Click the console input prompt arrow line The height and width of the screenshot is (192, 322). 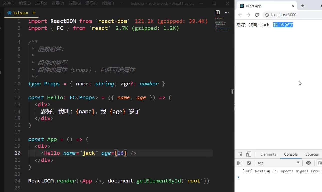tap(278, 177)
